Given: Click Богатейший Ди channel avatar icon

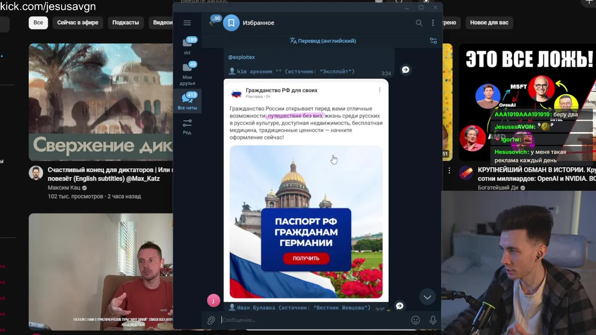Looking at the screenshot, I should [466, 173].
